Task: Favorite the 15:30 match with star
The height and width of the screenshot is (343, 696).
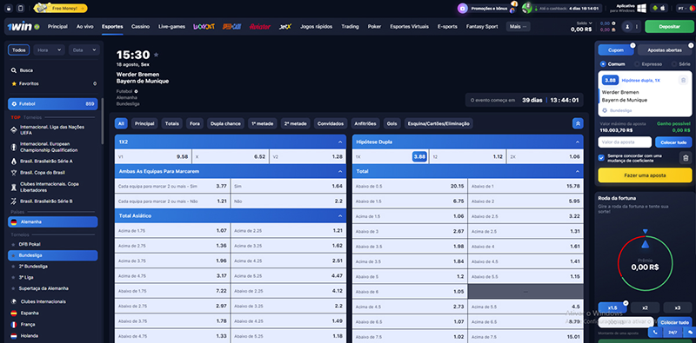Action: pos(156,55)
